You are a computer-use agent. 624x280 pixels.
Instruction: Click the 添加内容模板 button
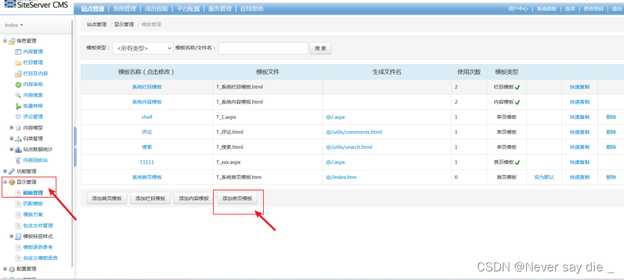194,199
